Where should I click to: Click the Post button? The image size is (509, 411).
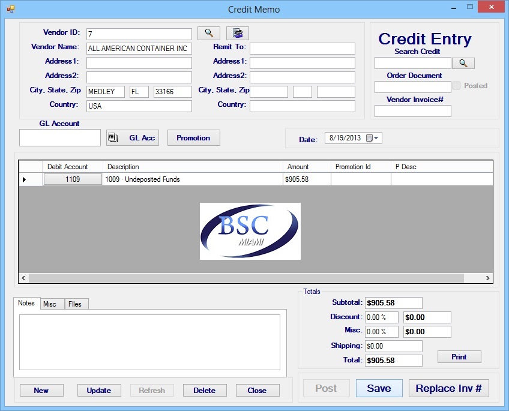click(x=327, y=388)
